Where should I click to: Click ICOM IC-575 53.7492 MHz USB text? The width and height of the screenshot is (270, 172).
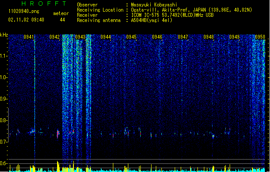[173, 15]
